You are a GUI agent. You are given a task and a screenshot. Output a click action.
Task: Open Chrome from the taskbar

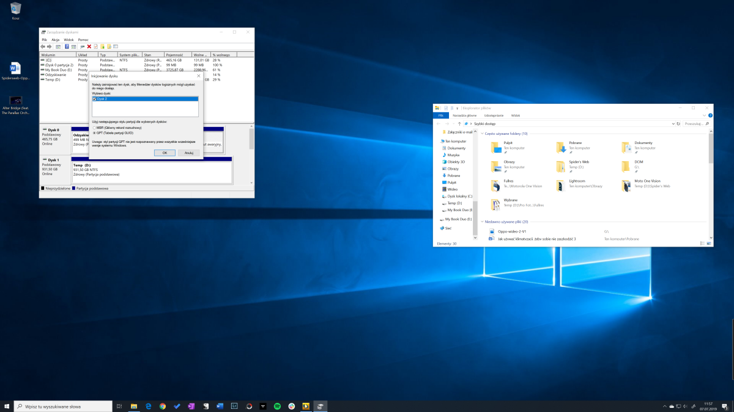pos(163,406)
